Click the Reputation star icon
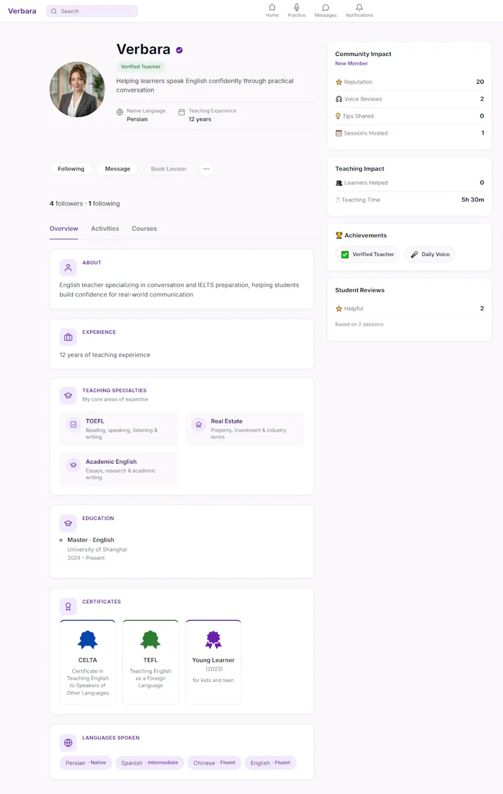Screen dimensions: 503x794 click(339, 82)
